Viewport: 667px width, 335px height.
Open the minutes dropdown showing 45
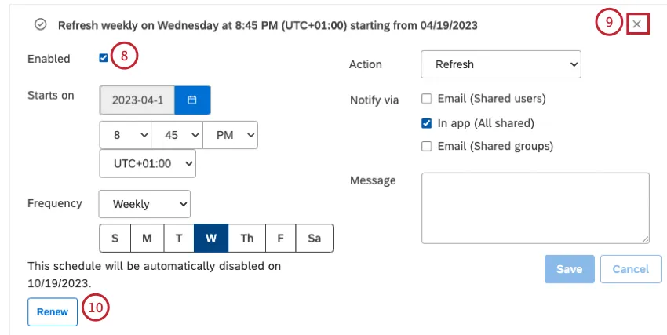(x=177, y=135)
